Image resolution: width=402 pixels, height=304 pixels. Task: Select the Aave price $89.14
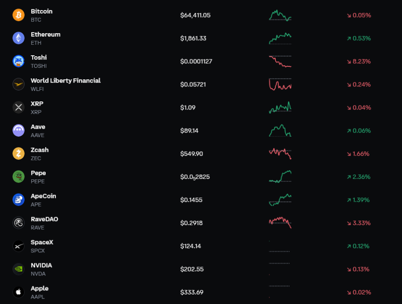pyautogui.click(x=189, y=131)
